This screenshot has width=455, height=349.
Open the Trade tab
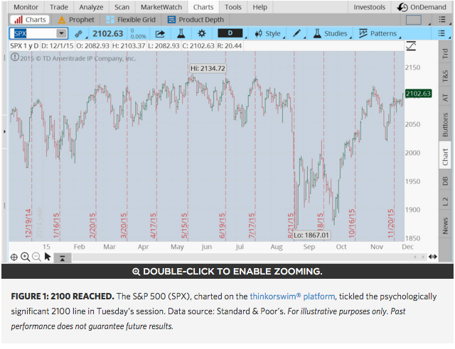(x=58, y=7)
